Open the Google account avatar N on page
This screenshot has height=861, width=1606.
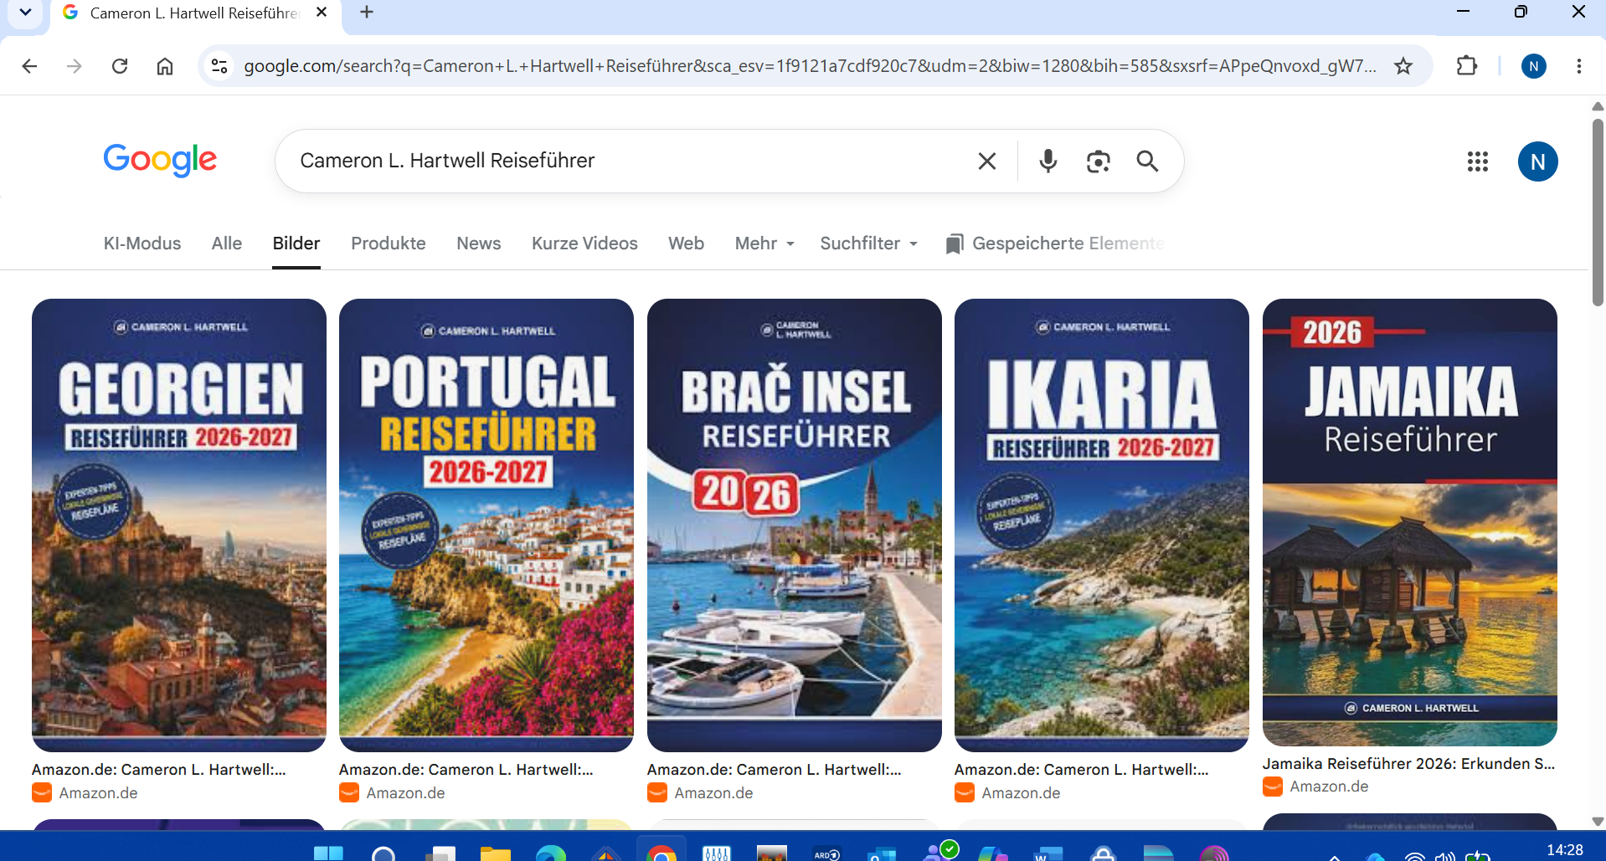(x=1537, y=161)
